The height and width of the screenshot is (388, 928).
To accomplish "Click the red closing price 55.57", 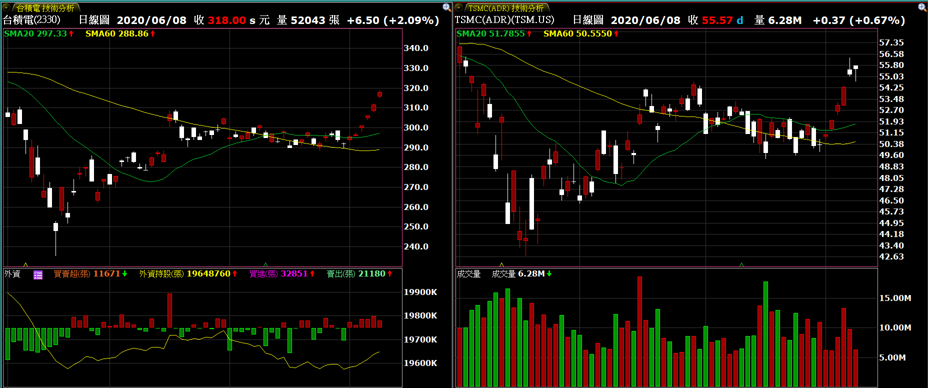I will tap(717, 20).
